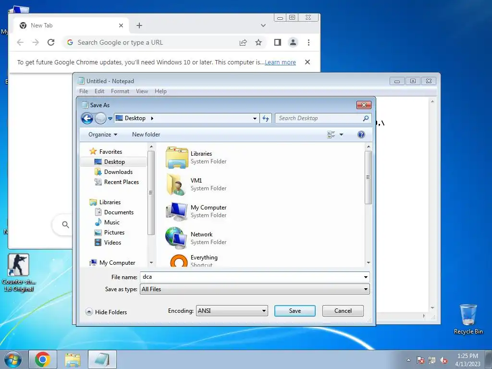Viewport: 492px width, 369px height.
Task: Select Desktop under Favorites
Action: coord(114,161)
